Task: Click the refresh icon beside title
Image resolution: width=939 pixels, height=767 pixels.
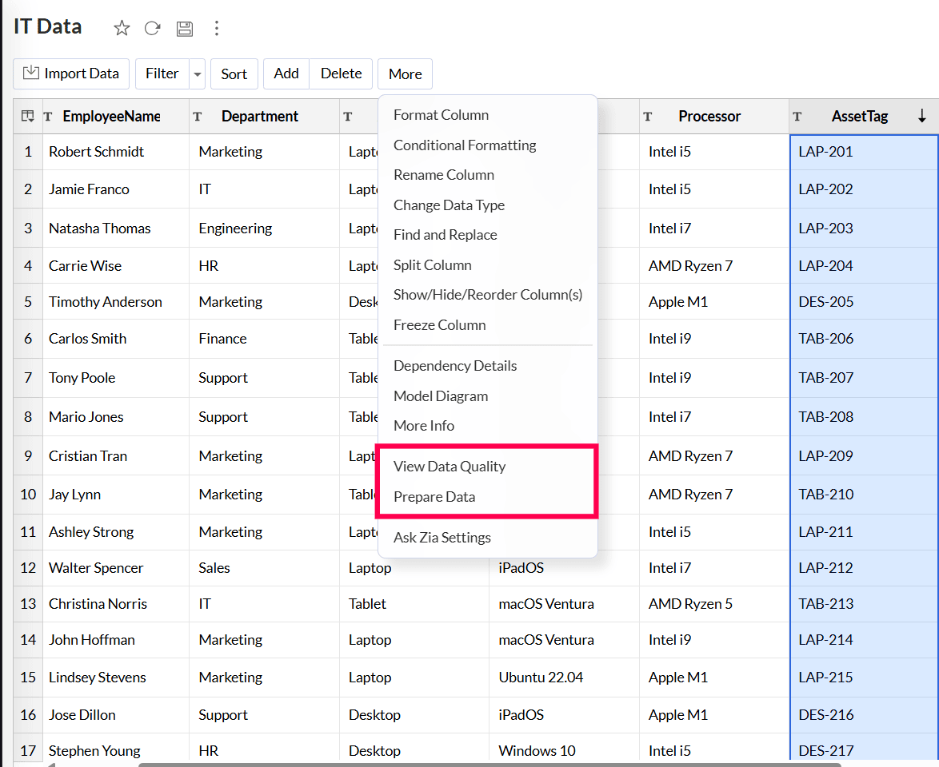Action: (x=152, y=29)
